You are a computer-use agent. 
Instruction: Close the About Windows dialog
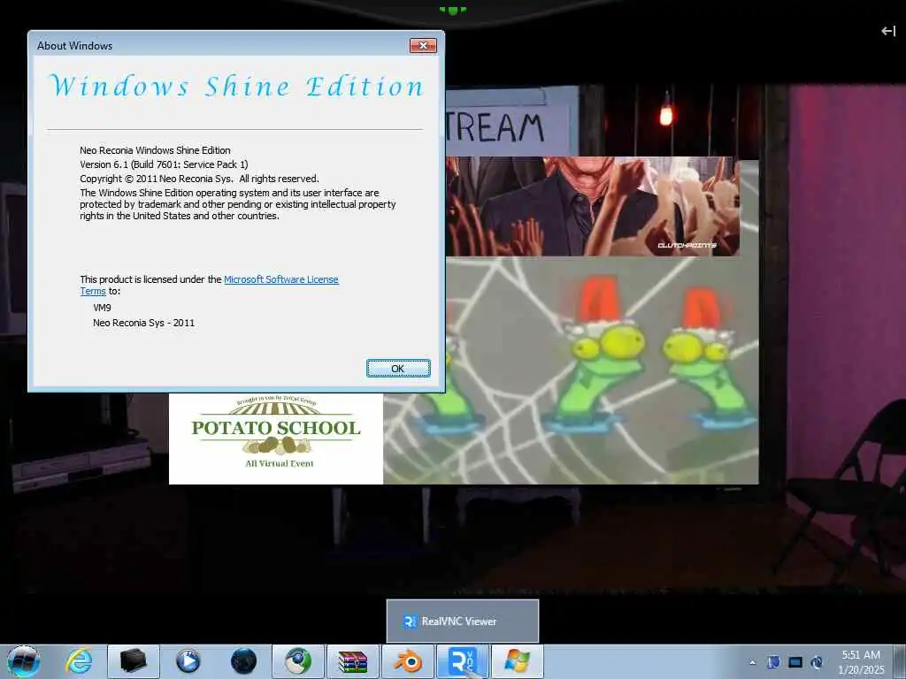coord(423,46)
